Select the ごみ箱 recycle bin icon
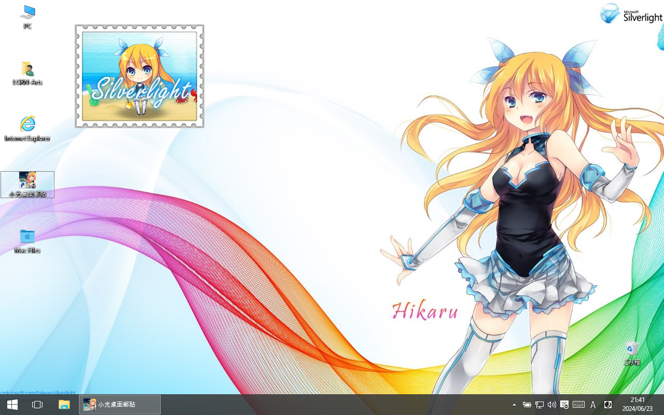The height and width of the screenshot is (415, 664). pyautogui.click(x=632, y=353)
